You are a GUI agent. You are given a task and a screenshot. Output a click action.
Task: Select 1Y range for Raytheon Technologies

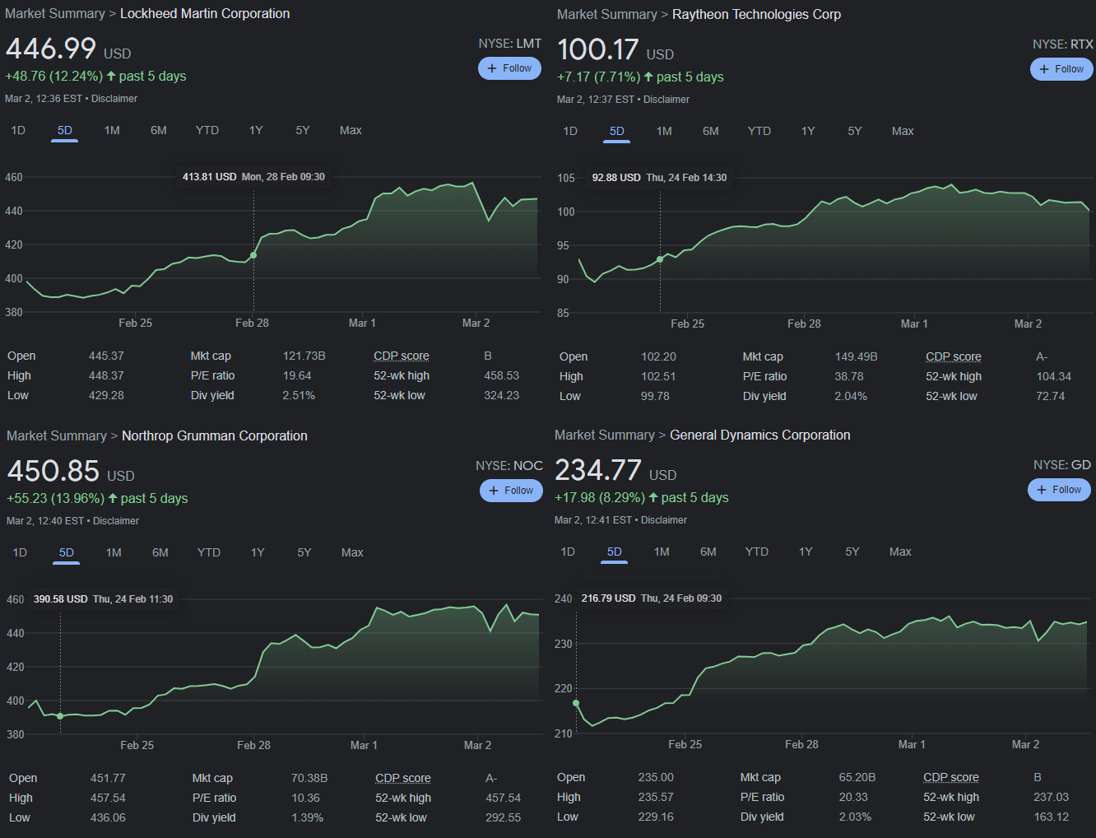pos(808,131)
